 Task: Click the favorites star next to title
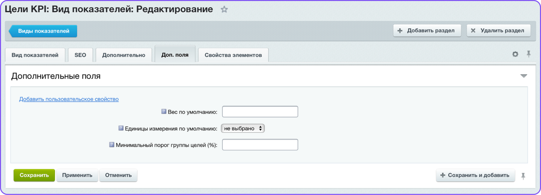(x=224, y=10)
